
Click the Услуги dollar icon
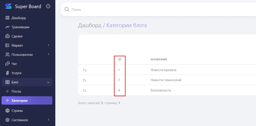7,73
